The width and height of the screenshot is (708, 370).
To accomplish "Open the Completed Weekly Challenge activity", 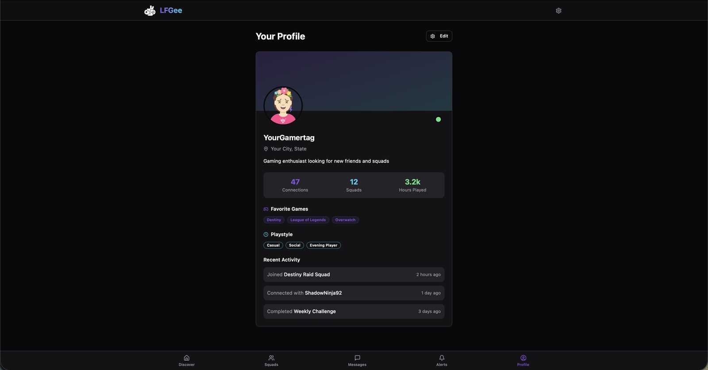I will (354, 312).
